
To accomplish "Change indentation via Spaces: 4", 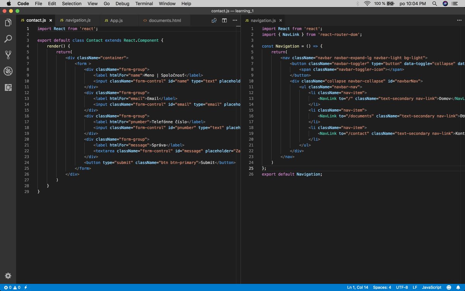I will click(x=382, y=288).
